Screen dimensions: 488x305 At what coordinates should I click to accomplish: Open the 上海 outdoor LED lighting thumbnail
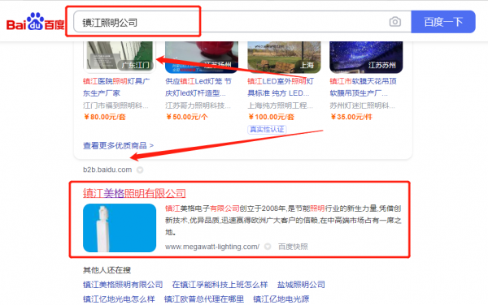(284, 56)
